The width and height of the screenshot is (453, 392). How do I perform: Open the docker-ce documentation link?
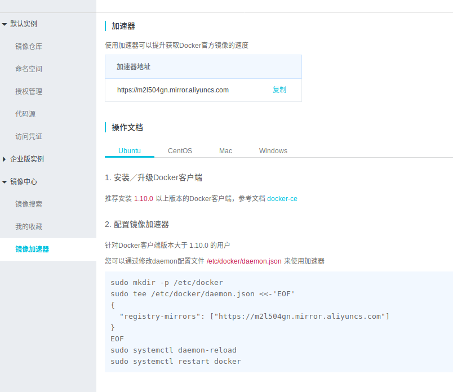tap(282, 199)
